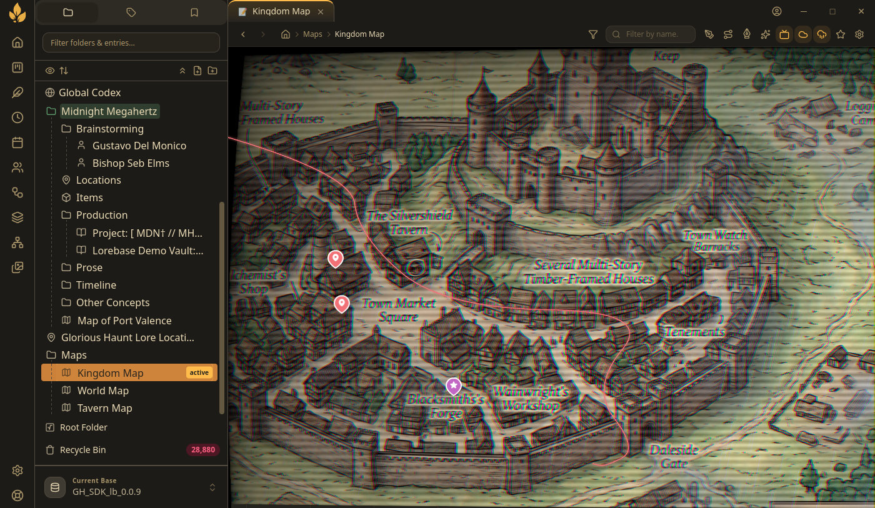Click the sparkles effects icon in toolbar
The height and width of the screenshot is (508, 875).
[x=765, y=34]
